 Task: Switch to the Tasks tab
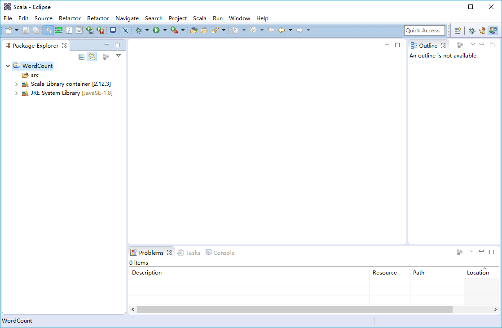(x=189, y=253)
